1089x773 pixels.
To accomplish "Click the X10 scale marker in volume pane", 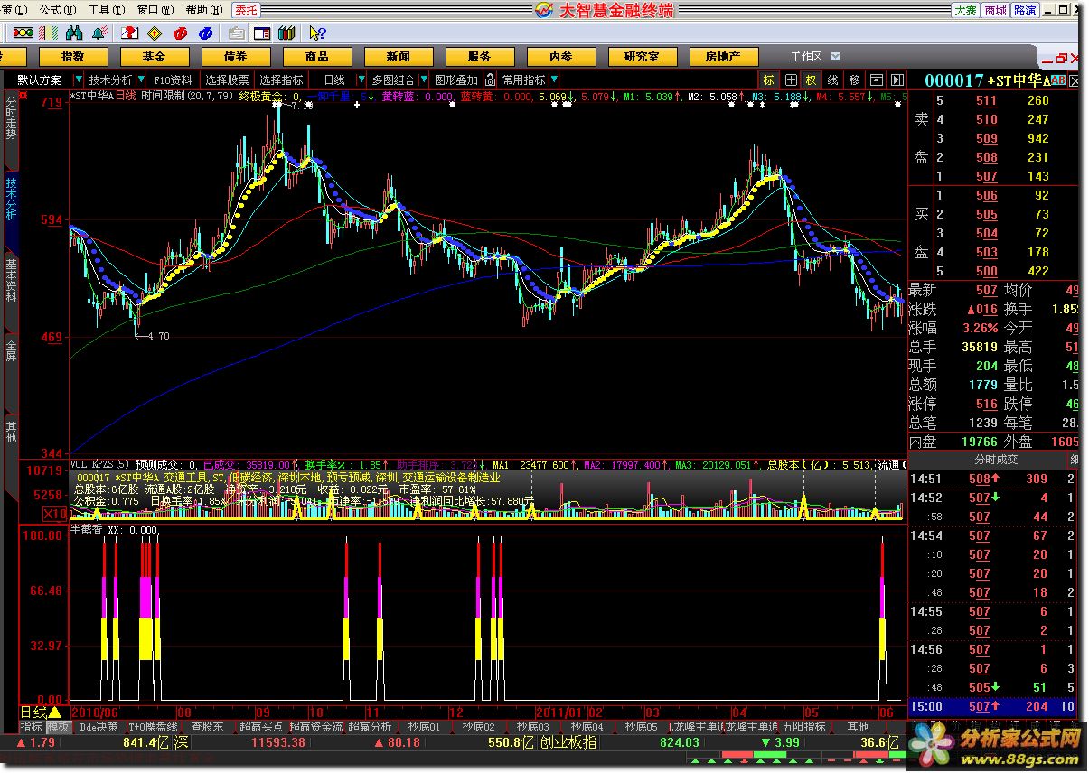I will 55,514.
